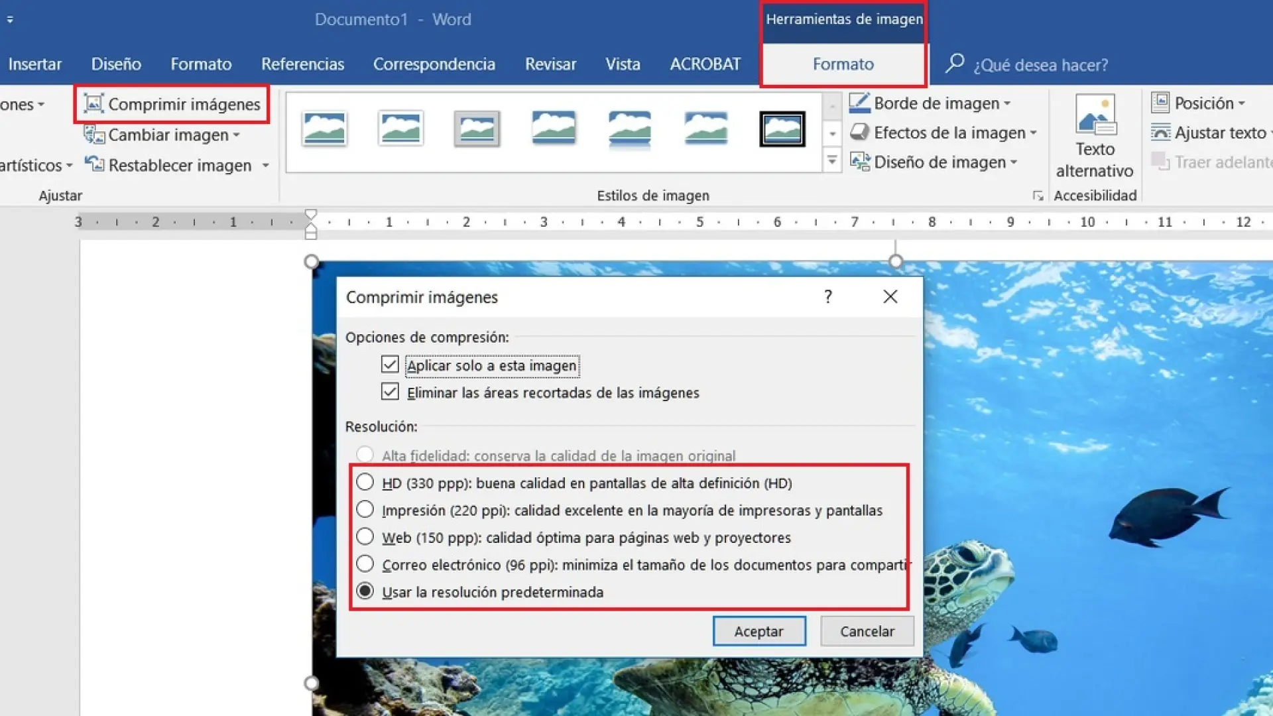Click the Posición layout icon

click(x=1160, y=103)
